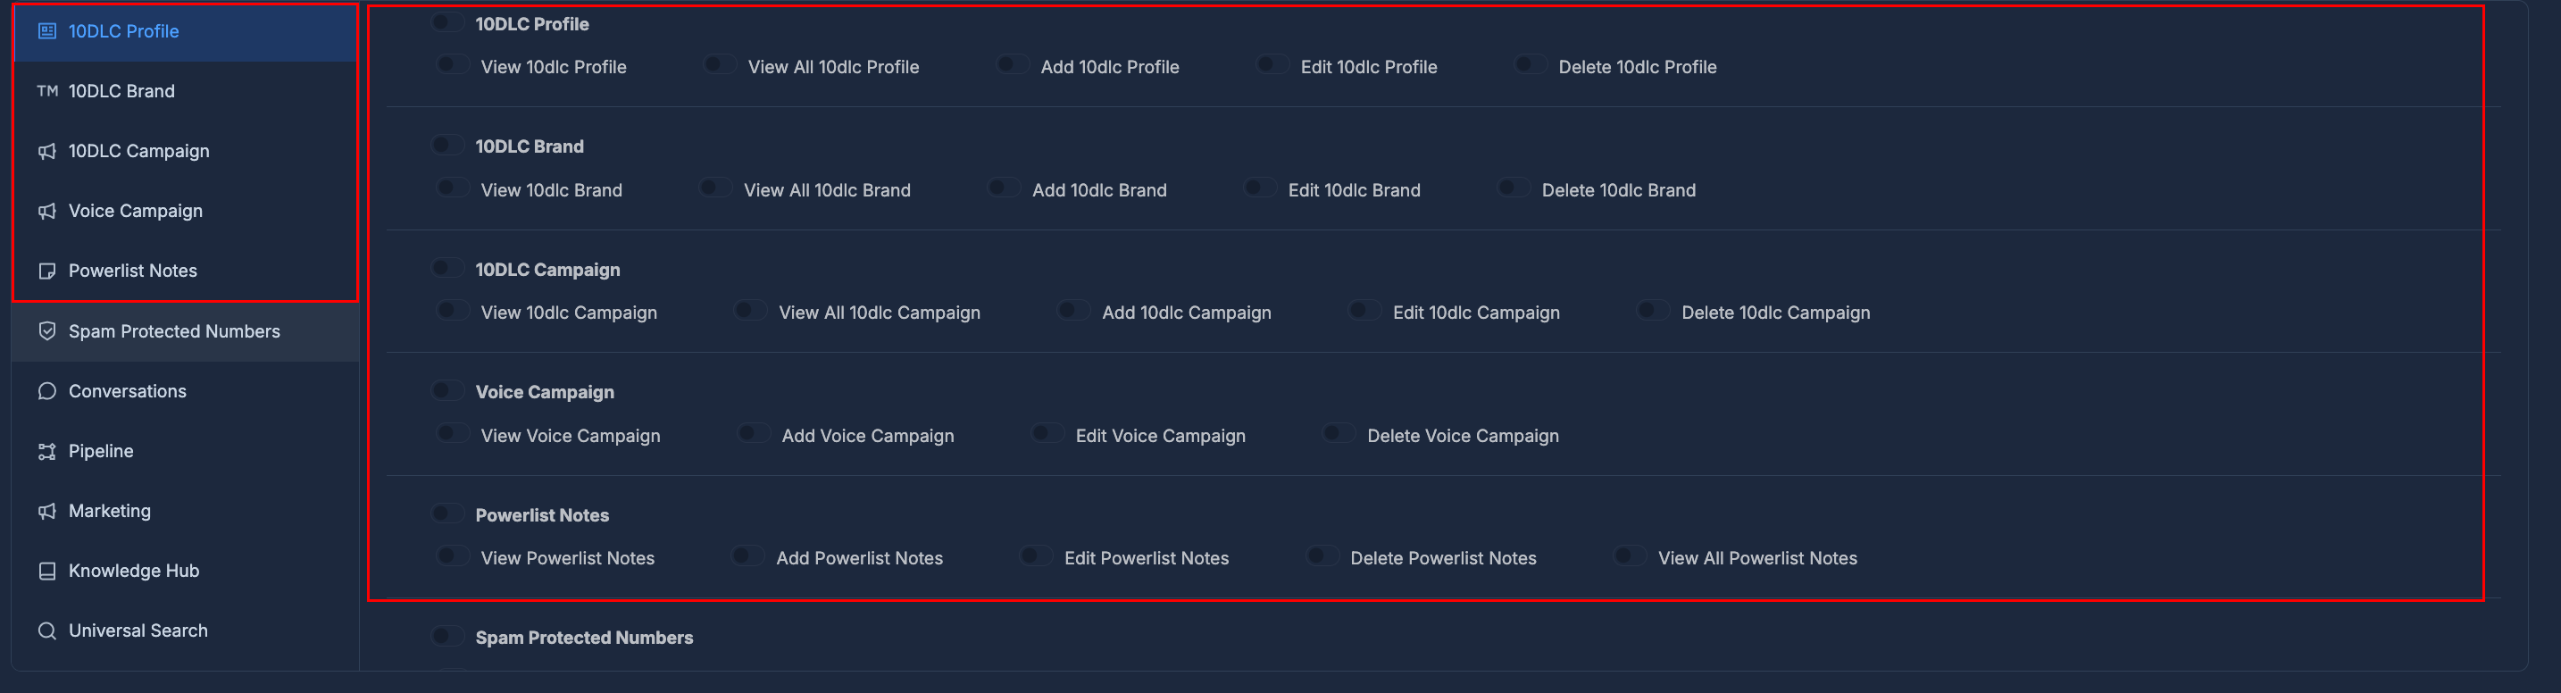The height and width of the screenshot is (693, 2561).
Task: Click the Universal Search magnifier icon
Action: (46, 630)
